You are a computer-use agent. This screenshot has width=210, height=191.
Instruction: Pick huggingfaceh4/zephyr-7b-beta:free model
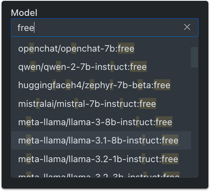click(101, 85)
